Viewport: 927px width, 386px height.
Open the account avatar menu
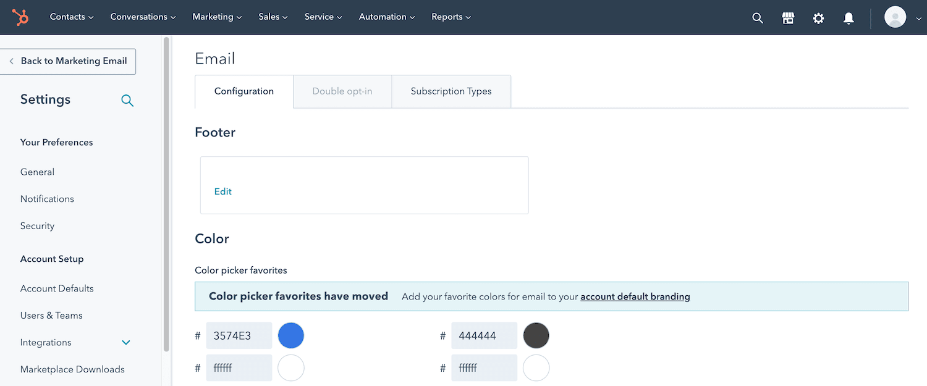pos(895,17)
